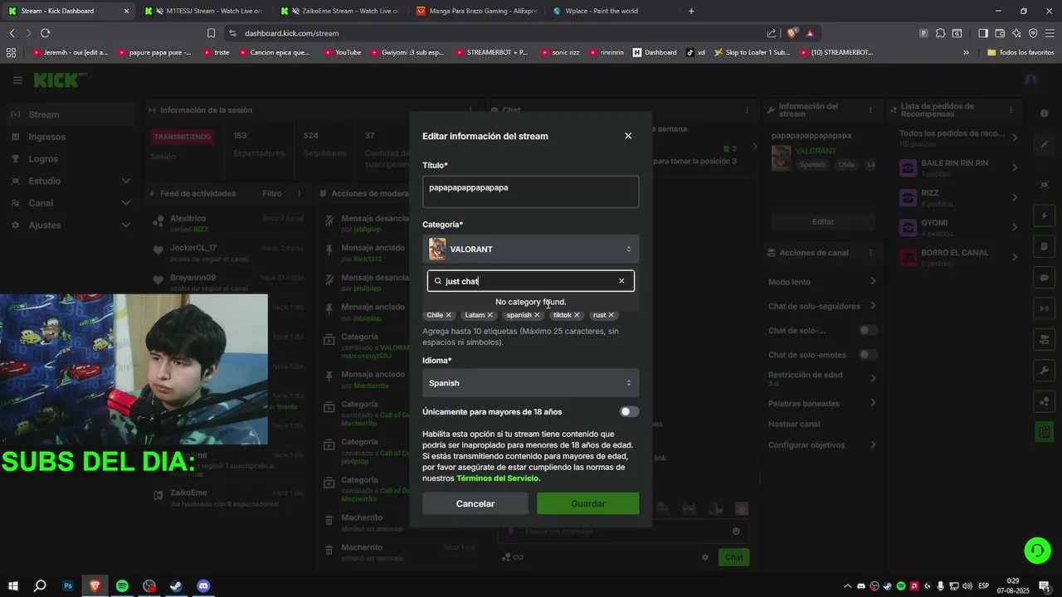Image resolution: width=1062 pixels, height=597 pixels.
Task: Open BAILE RIN RIN RIN reward requests
Action: pyautogui.click(x=960, y=168)
